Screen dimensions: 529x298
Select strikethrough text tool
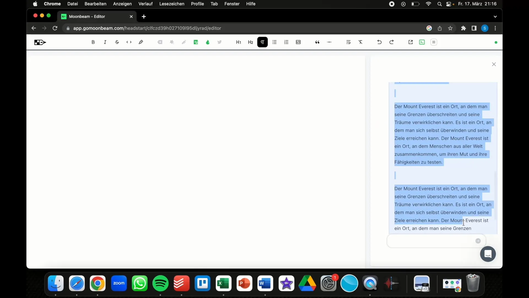click(117, 42)
